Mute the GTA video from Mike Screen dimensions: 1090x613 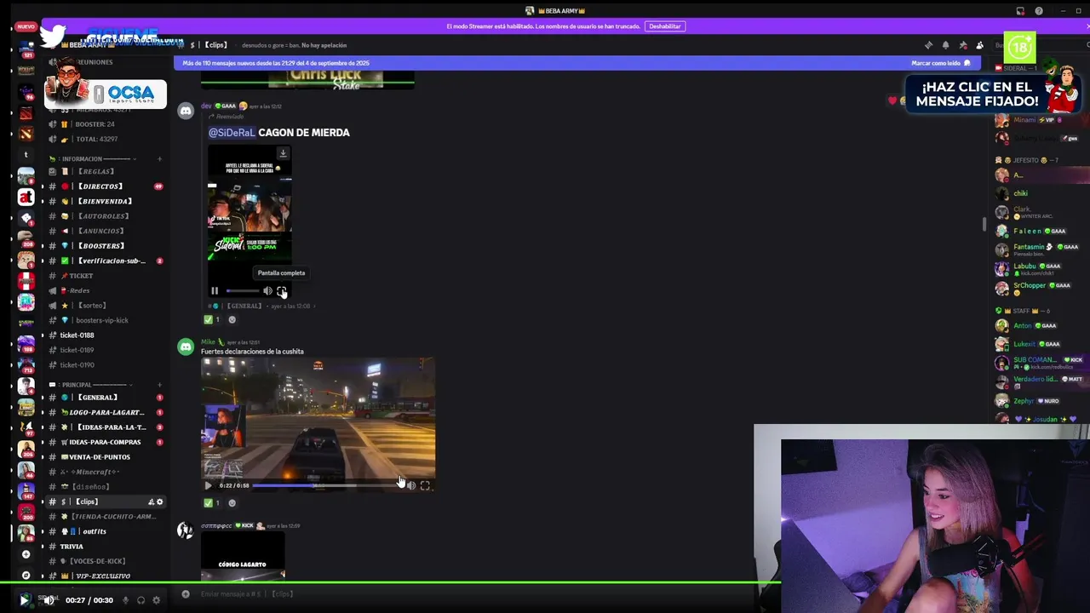point(411,485)
